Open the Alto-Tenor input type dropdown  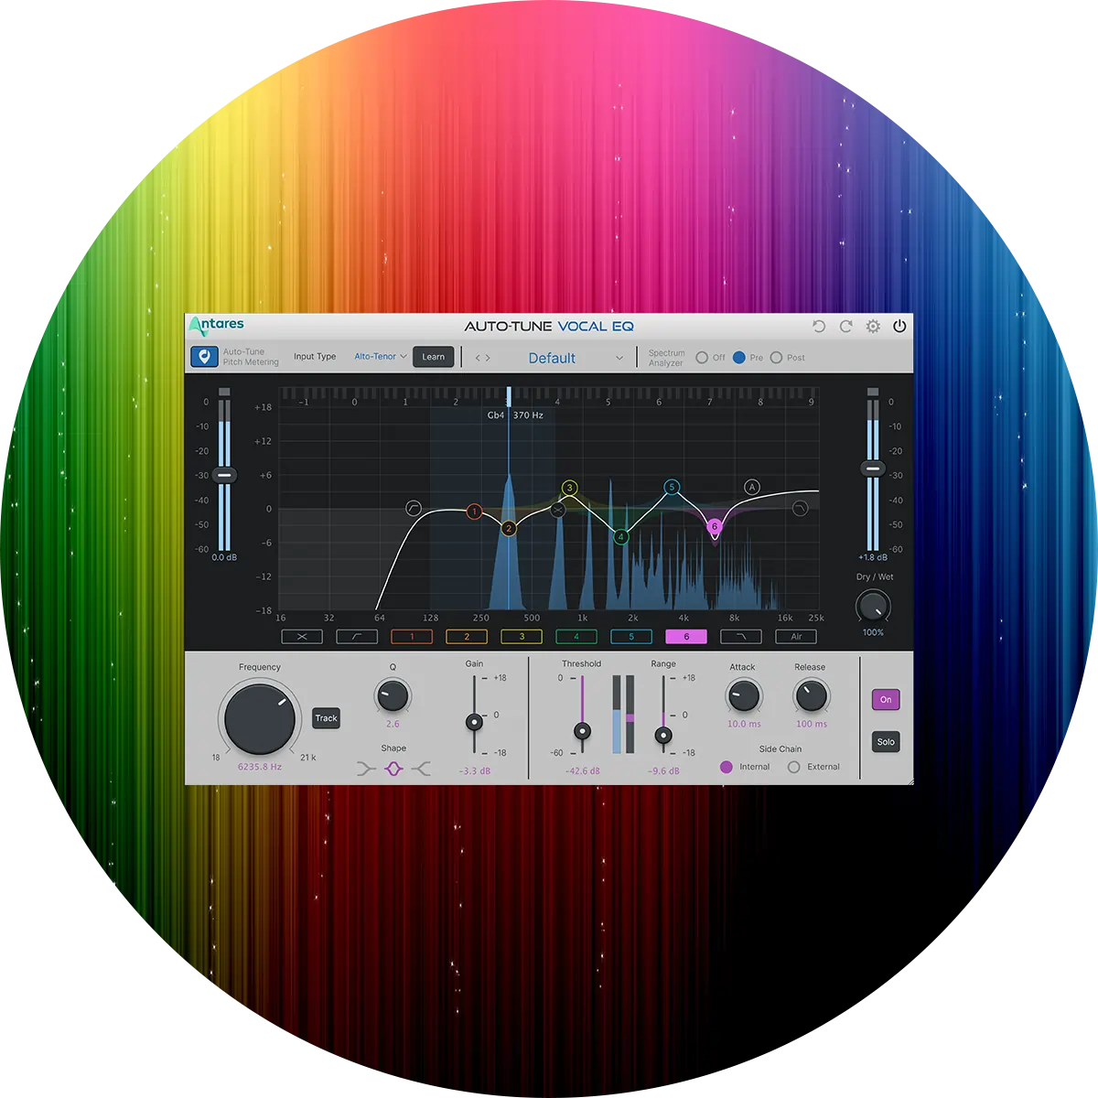[x=381, y=357]
